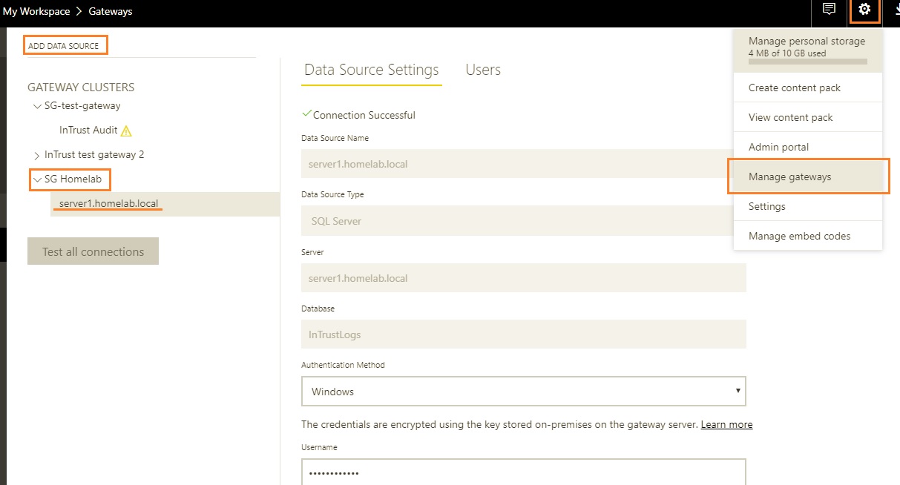Follow the Learn more link
This screenshot has height=485, width=900.
(x=726, y=424)
